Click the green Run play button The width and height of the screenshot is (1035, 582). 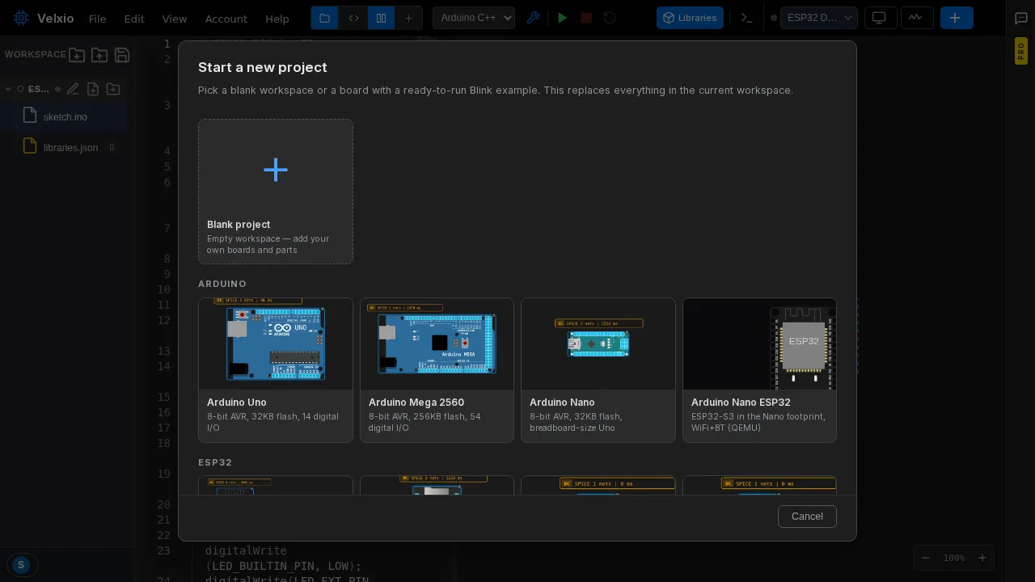point(563,18)
